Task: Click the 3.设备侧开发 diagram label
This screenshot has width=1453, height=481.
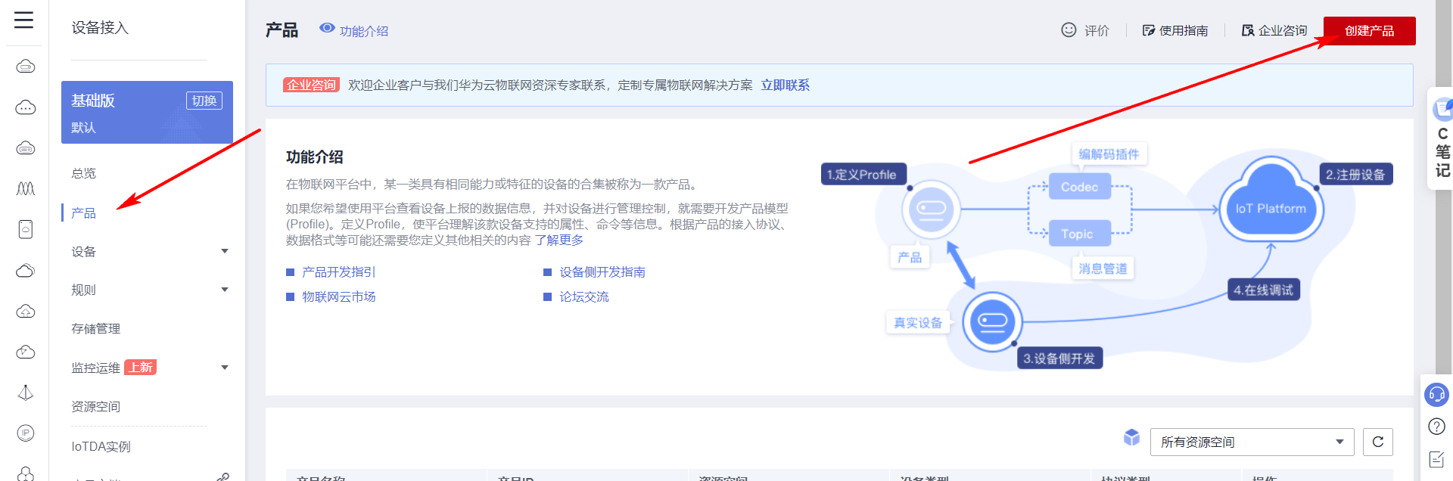Action: (x=1059, y=358)
